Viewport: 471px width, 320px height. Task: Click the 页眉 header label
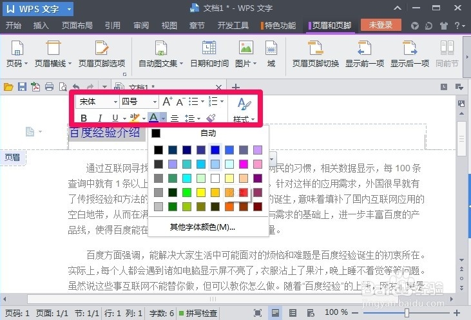12,157
